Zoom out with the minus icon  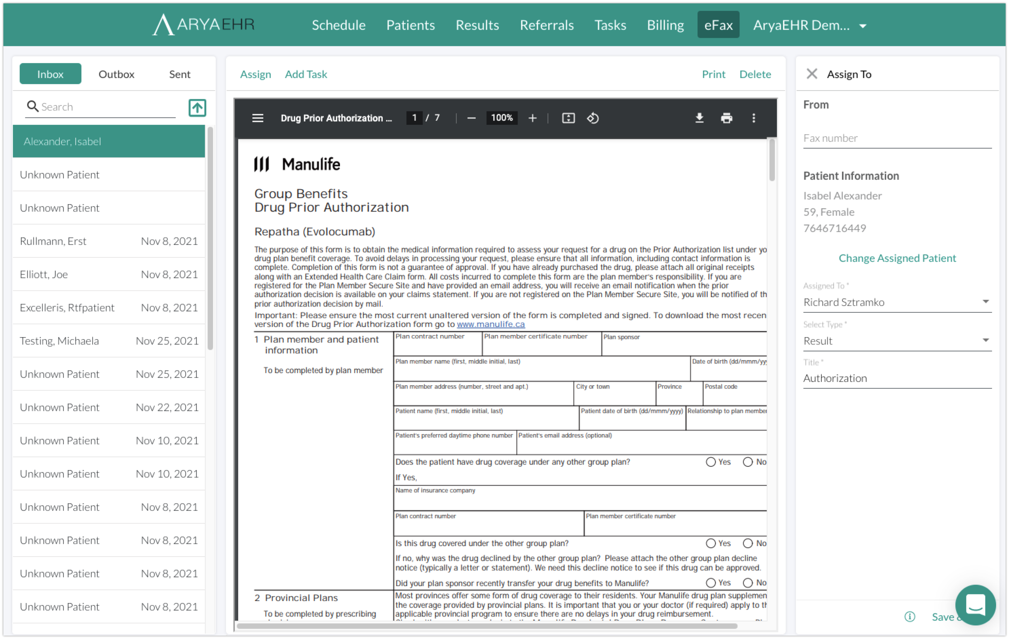coord(471,118)
